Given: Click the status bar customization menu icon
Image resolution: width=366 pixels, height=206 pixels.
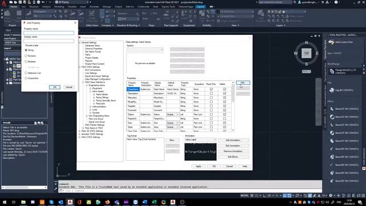Looking at the screenshot, I should tap(363, 196).
